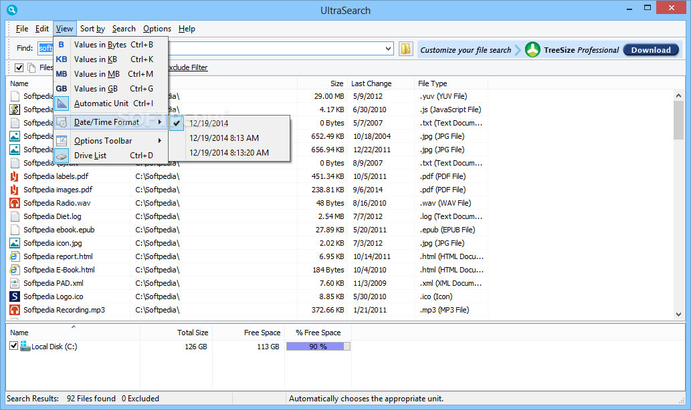The image size is (691, 410).
Task: Select Drive List menu entry
Action: click(110, 156)
